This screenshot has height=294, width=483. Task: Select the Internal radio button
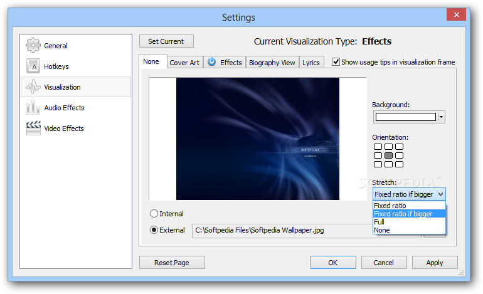154,213
